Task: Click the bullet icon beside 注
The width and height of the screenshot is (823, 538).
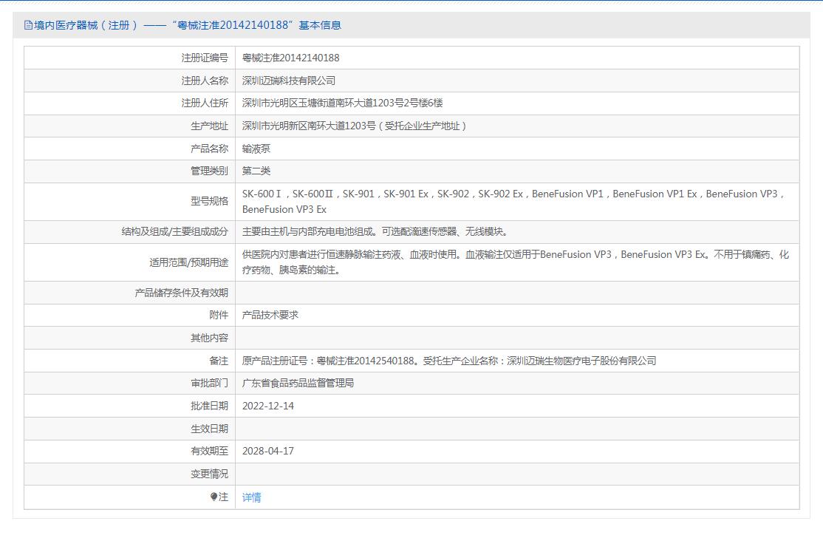Action: pyautogui.click(x=214, y=497)
